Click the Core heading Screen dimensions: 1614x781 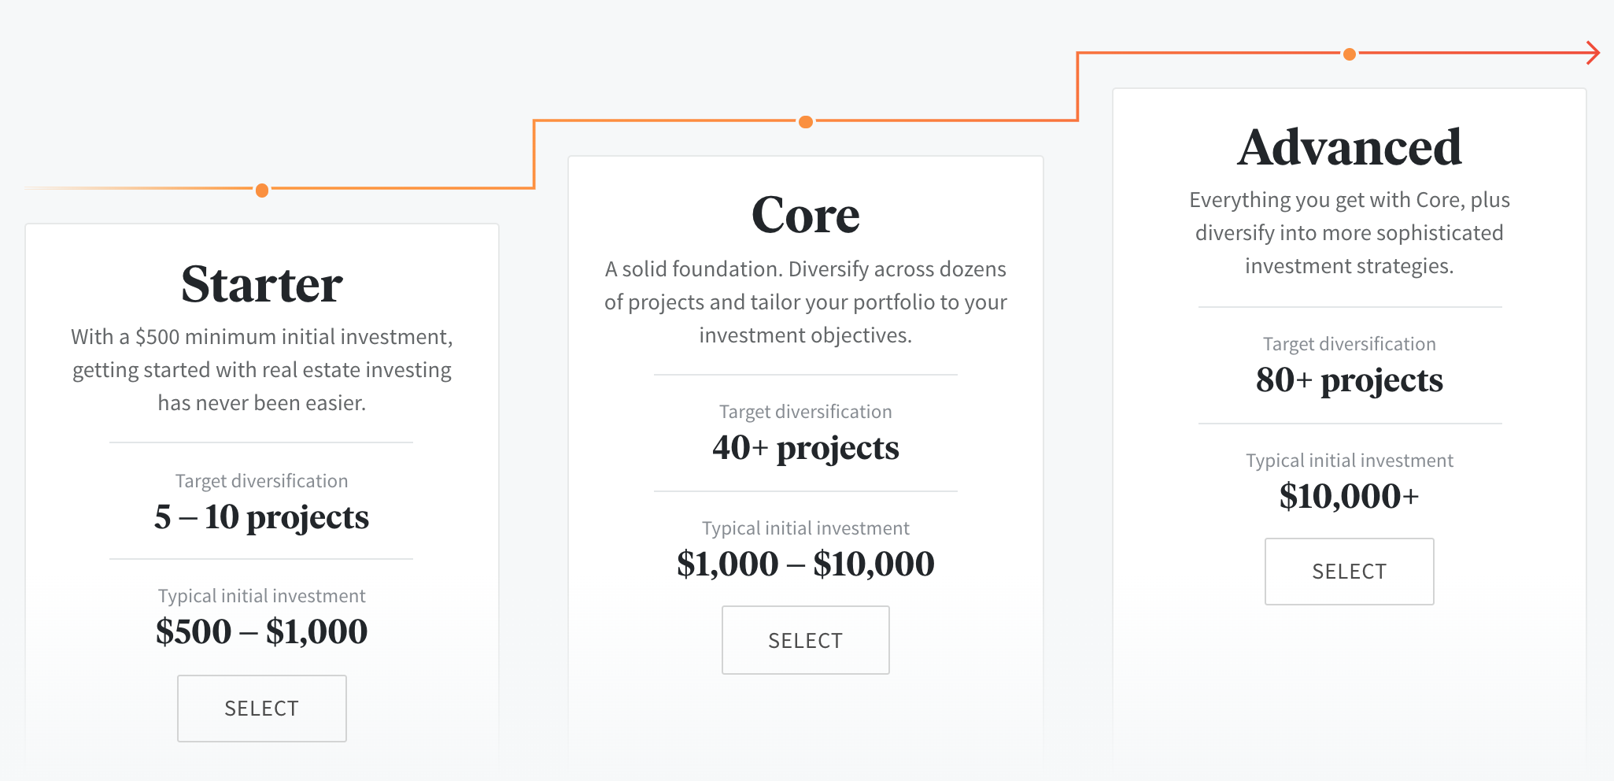click(806, 216)
